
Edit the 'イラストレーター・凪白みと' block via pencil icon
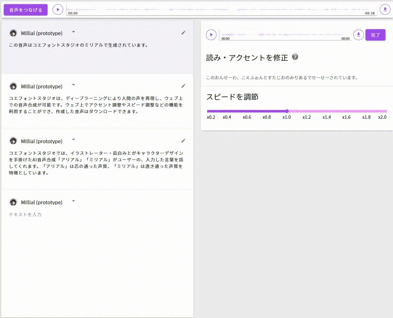(183, 141)
